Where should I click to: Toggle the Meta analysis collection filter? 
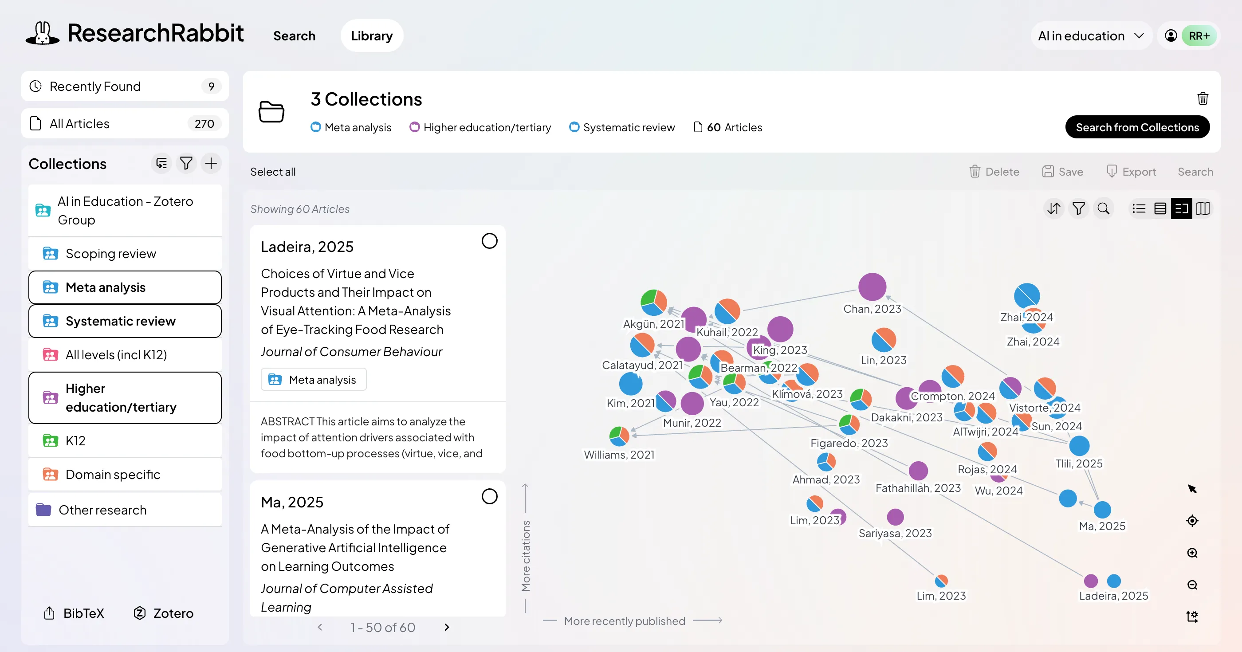click(125, 287)
